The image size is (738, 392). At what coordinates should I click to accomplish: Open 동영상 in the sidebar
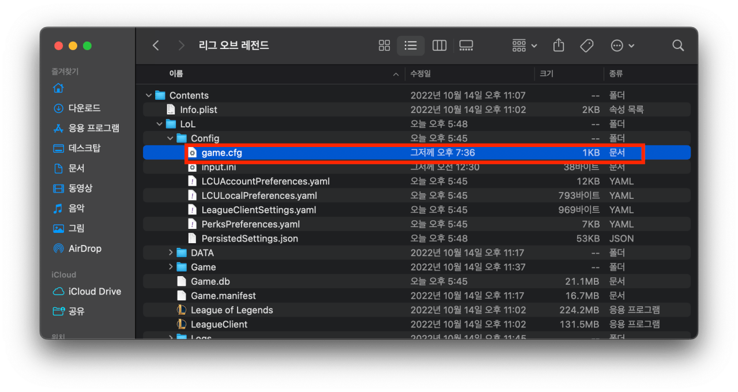[x=73, y=188]
